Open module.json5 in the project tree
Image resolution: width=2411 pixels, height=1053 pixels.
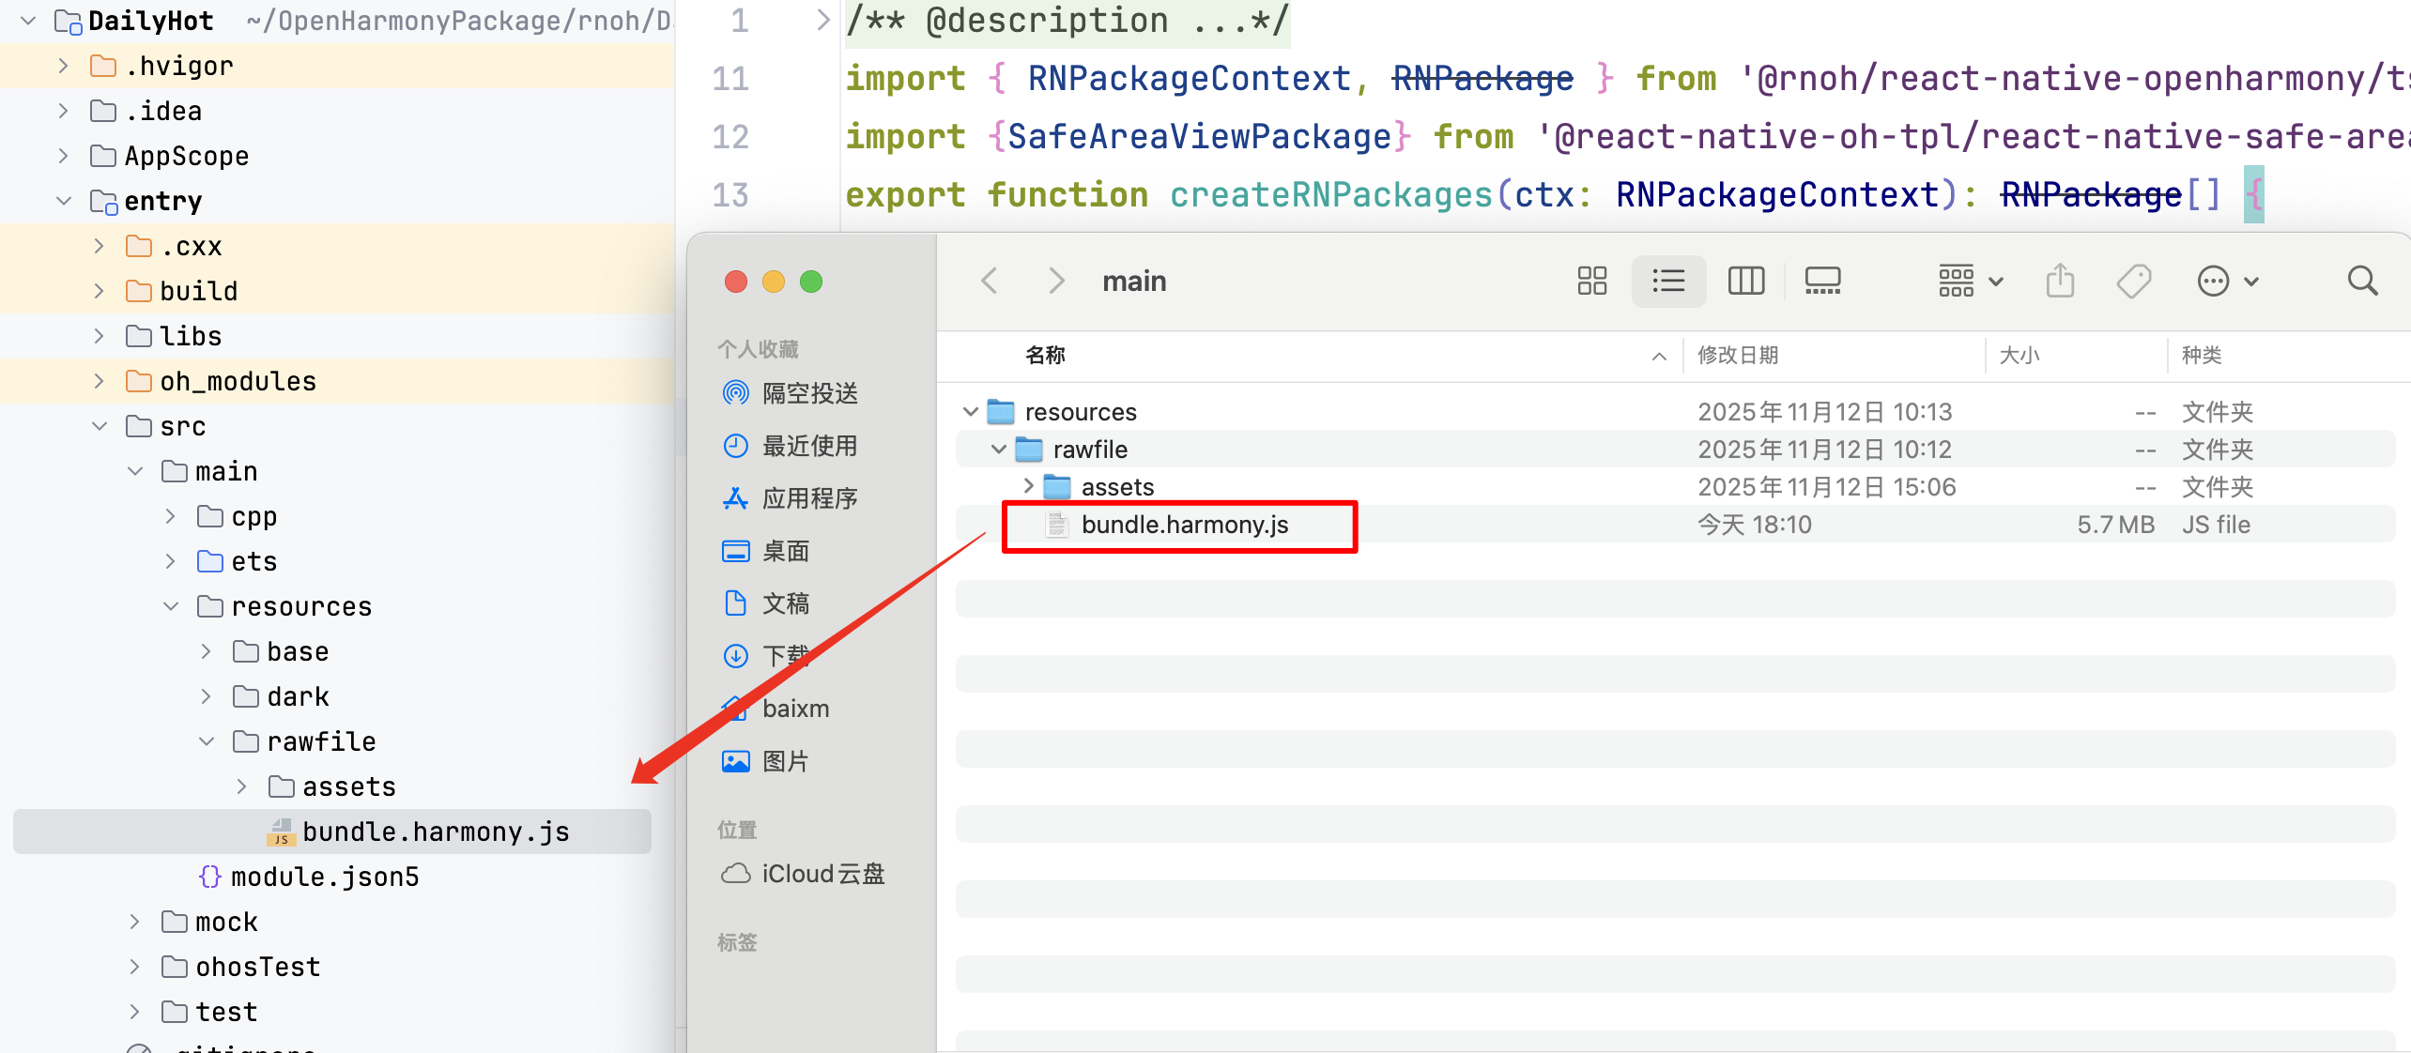click(x=324, y=877)
